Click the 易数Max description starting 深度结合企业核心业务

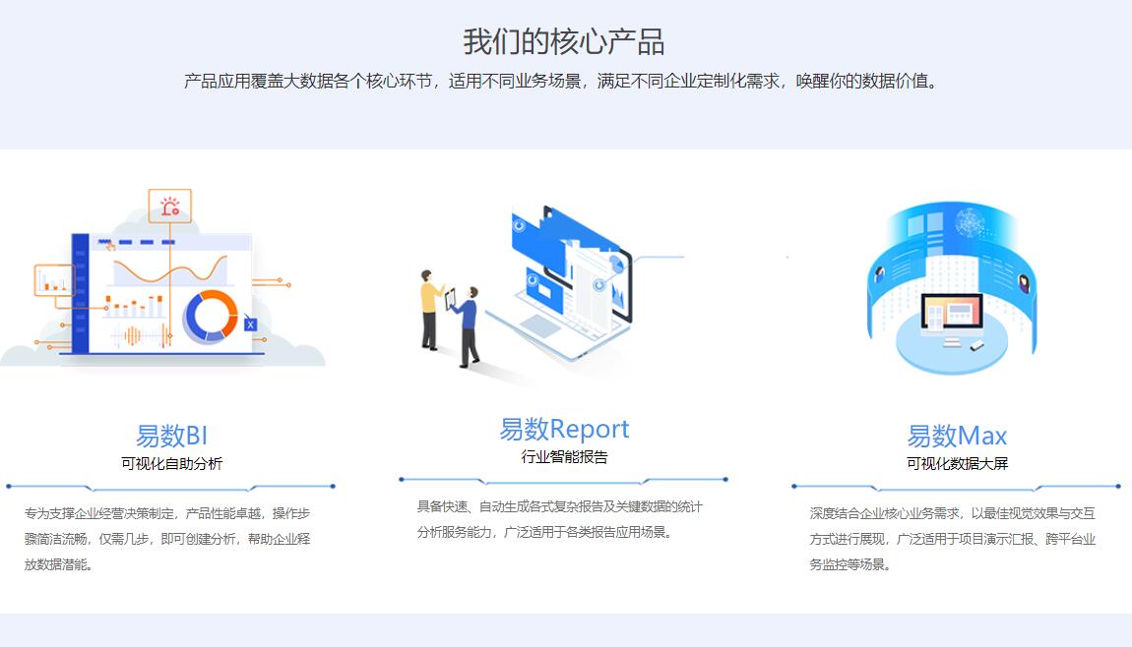[952, 539]
